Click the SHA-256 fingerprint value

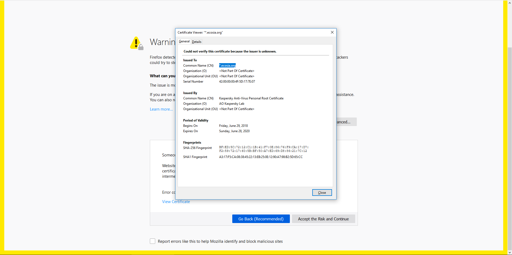pyautogui.click(x=264, y=149)
